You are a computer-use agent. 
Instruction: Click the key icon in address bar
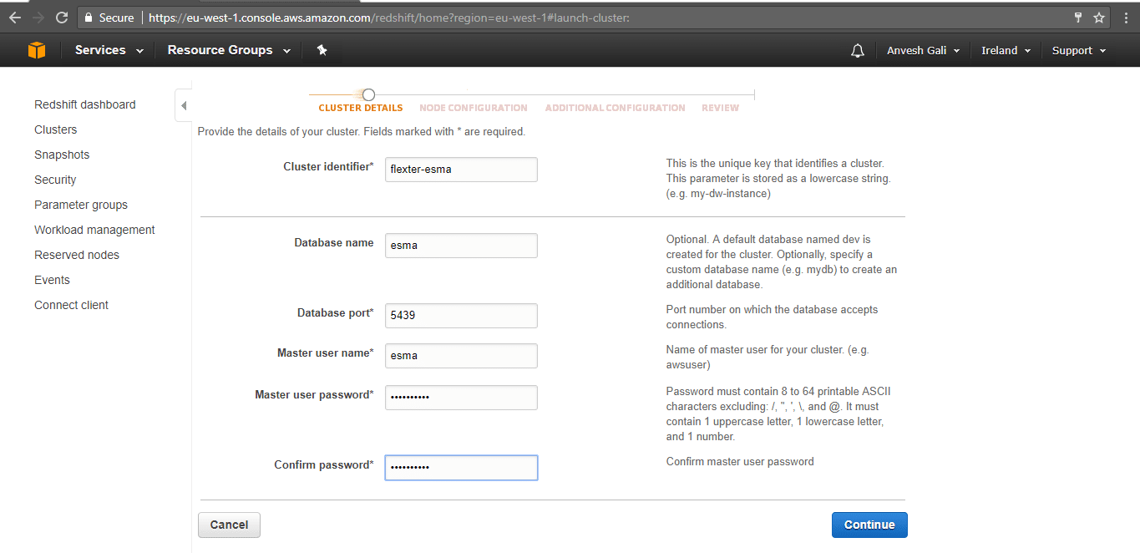coord(1078,18)
